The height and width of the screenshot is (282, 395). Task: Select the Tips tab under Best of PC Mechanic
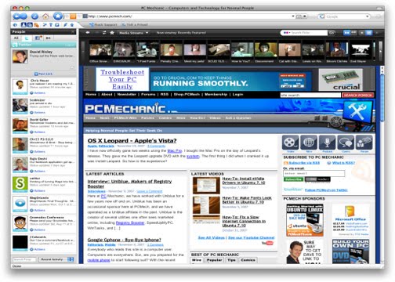pos(231,260)
